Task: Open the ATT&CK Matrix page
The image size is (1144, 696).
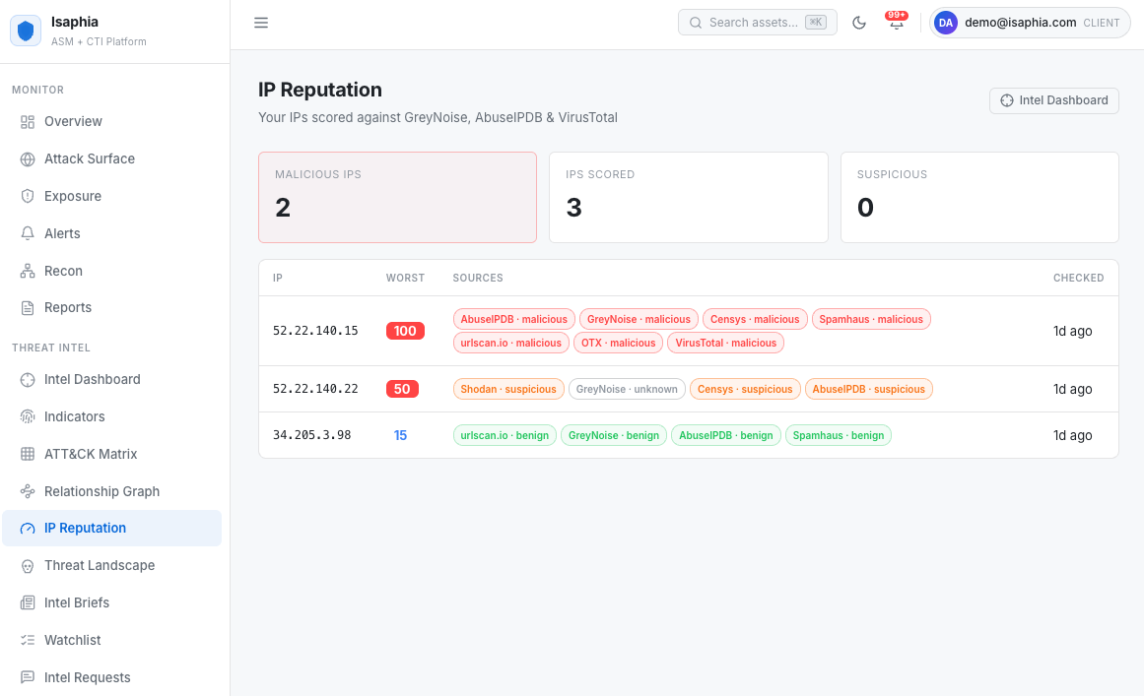Action: tap(111, 454)
